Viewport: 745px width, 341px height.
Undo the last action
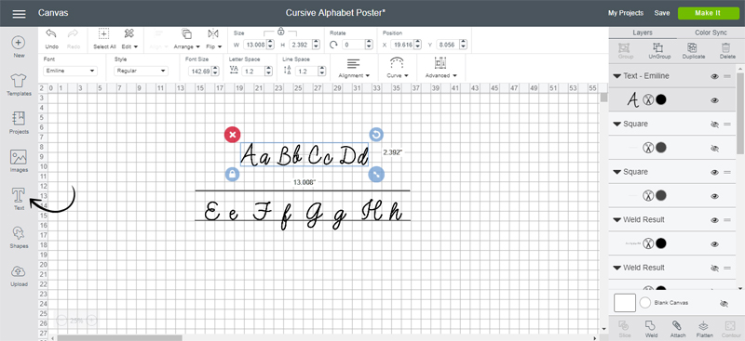(x=51, y=39)
